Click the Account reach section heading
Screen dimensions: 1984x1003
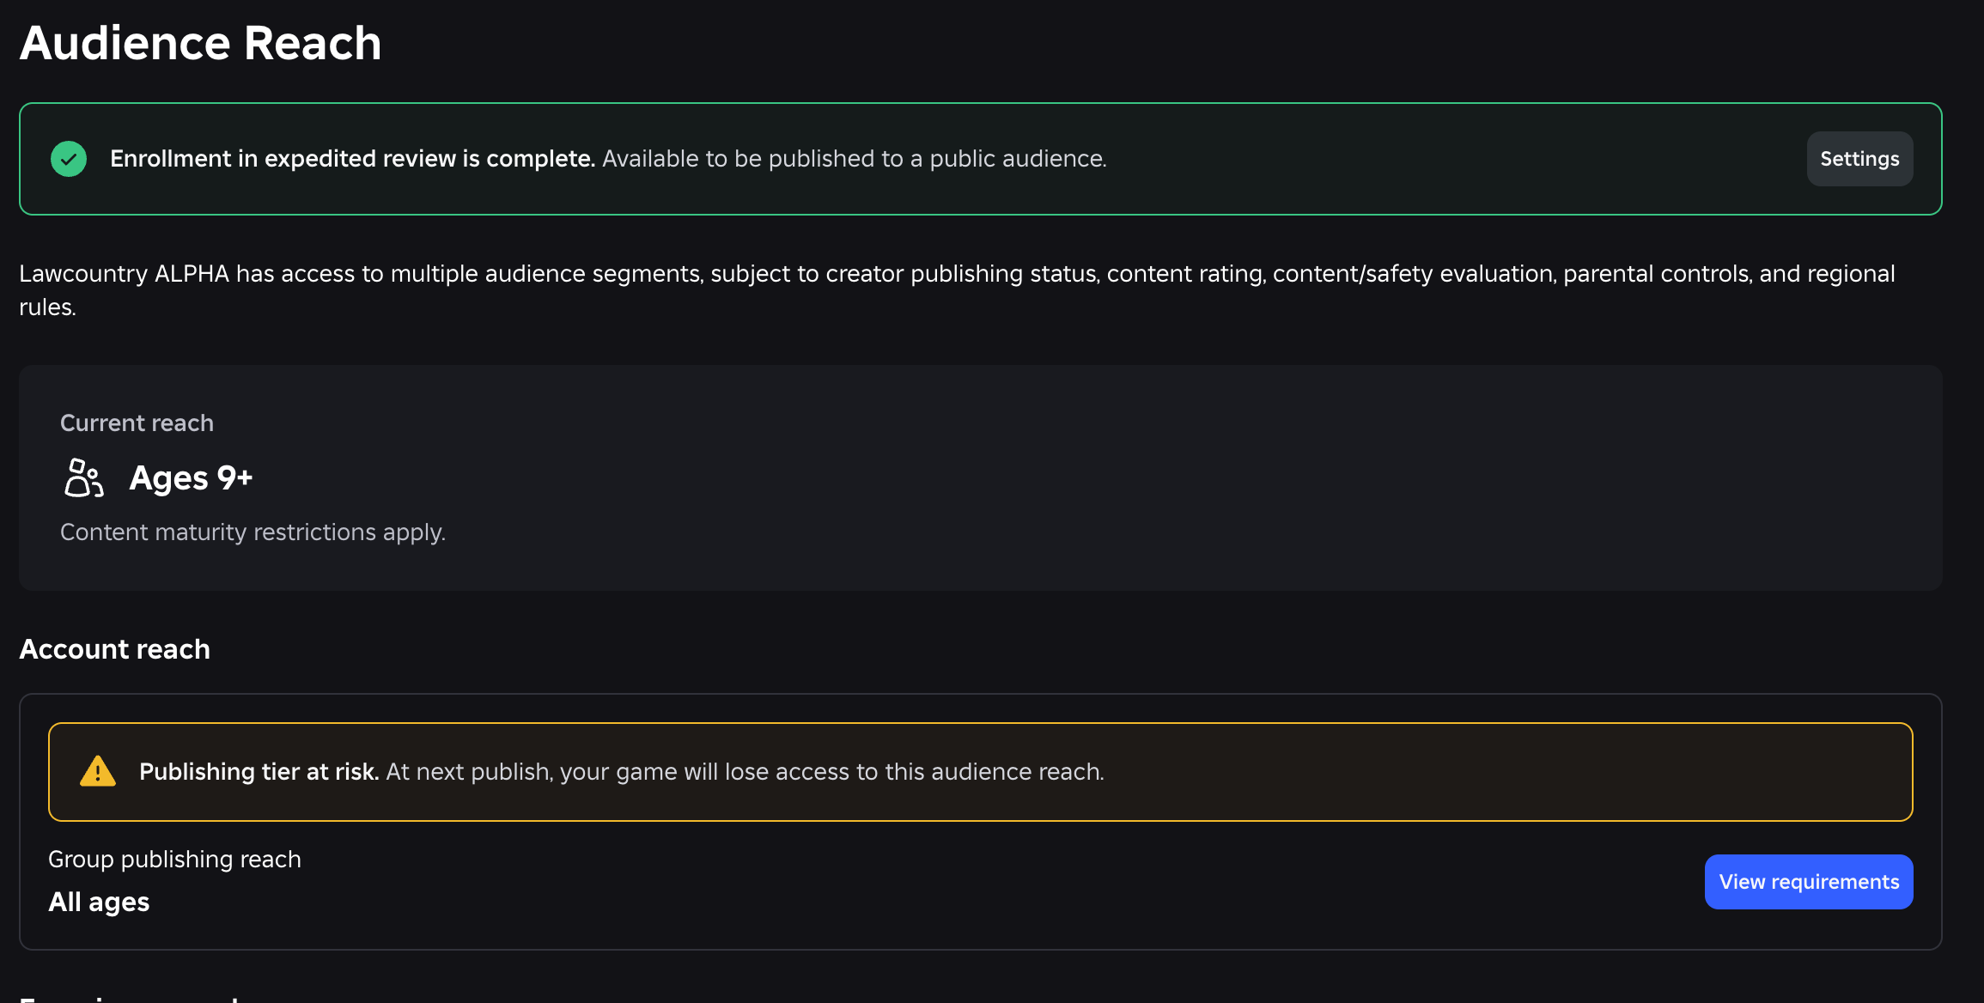click(x=114, y=649)
